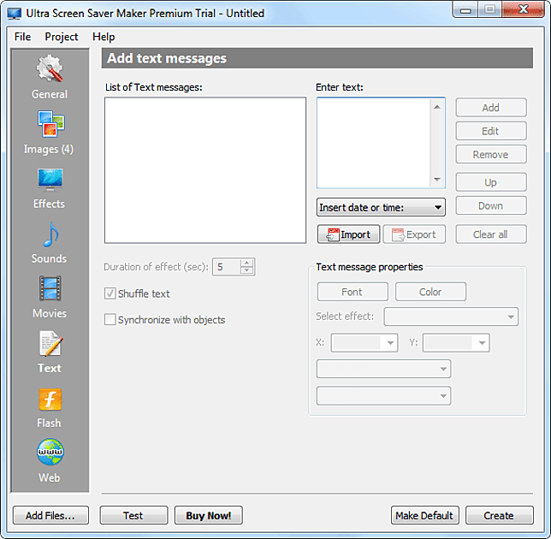
Task: Go to the Effects section
Action: click(x=50, y=188)
